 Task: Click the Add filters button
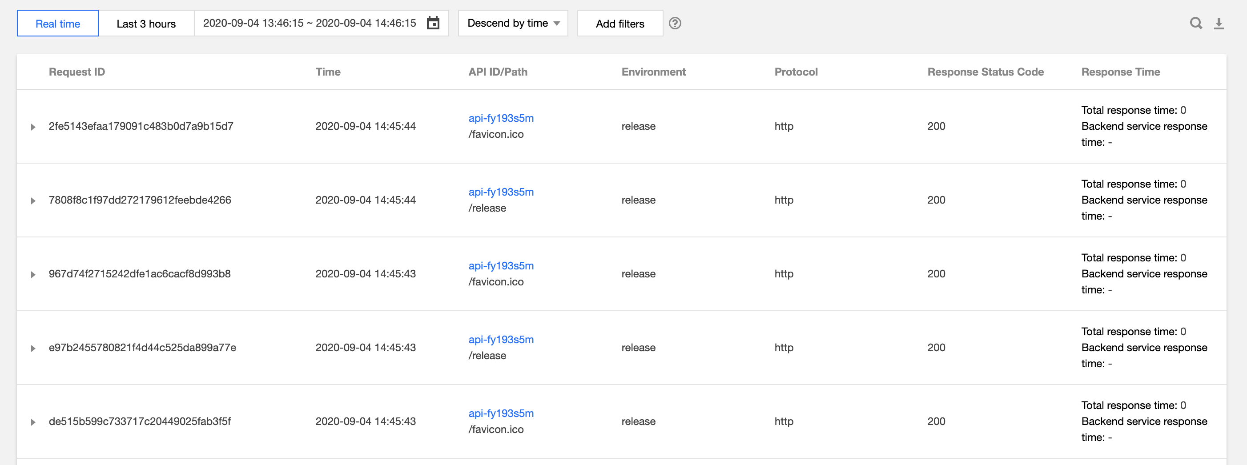pyautogui.click(x=619, y=24)
